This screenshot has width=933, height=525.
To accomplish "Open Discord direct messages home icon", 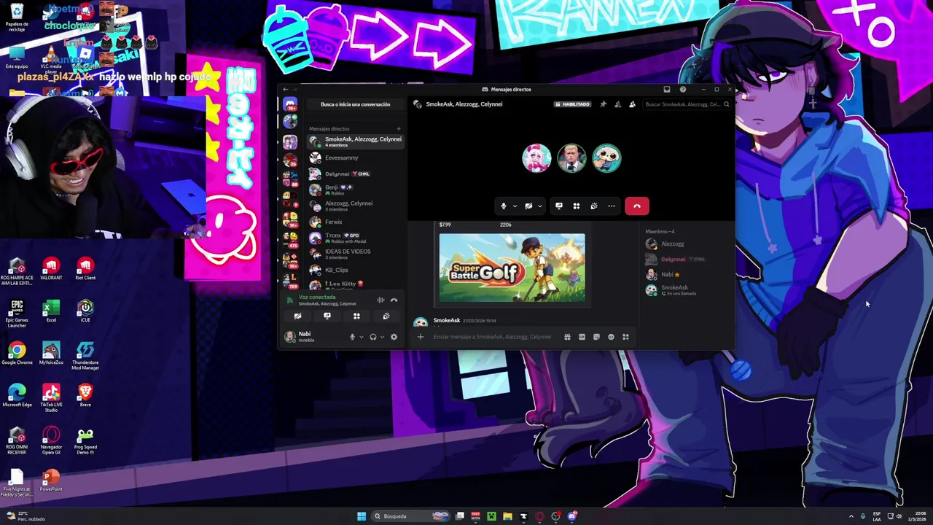I will click(290, 105).
